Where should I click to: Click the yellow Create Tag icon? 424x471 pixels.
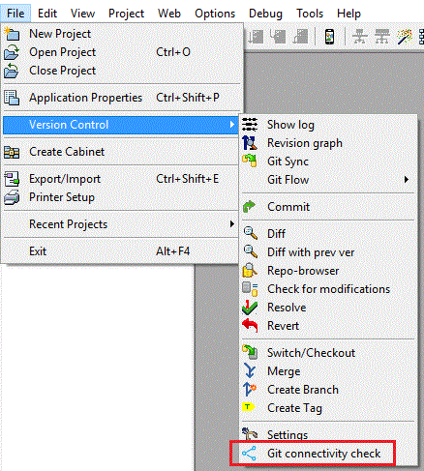click(248, 407)
